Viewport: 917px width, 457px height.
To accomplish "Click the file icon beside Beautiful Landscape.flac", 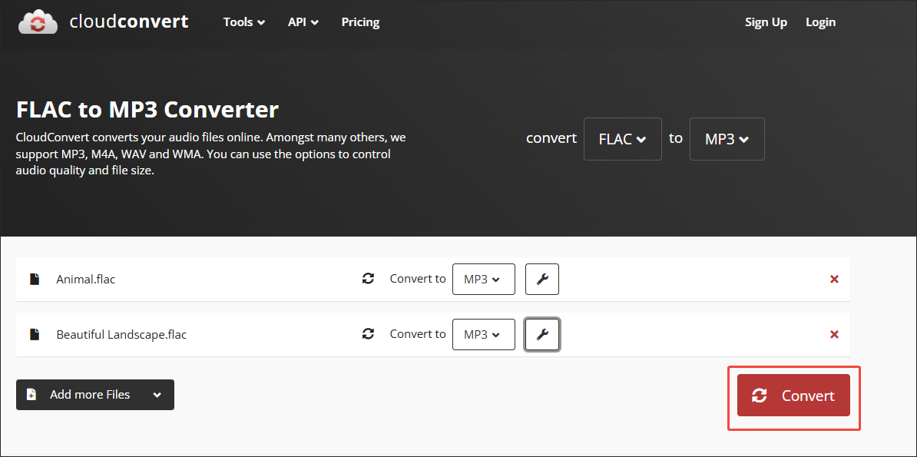I will click(x=35, y=335).
